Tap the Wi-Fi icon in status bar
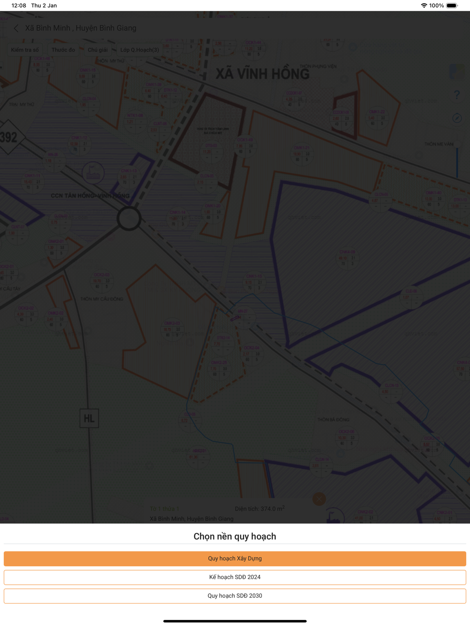The width and height of the screenshot is (470, 626). [424, 6]
